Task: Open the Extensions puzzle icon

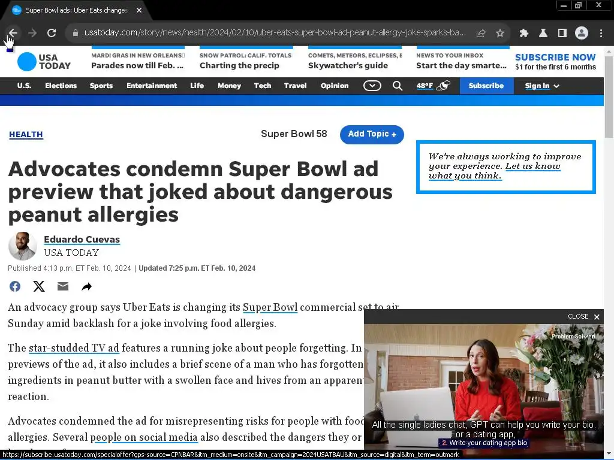Action: coord(524,34)
